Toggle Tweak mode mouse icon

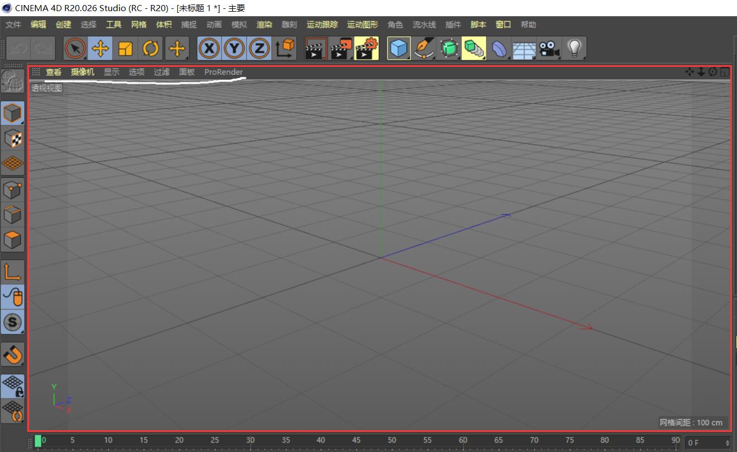point(13,297)
